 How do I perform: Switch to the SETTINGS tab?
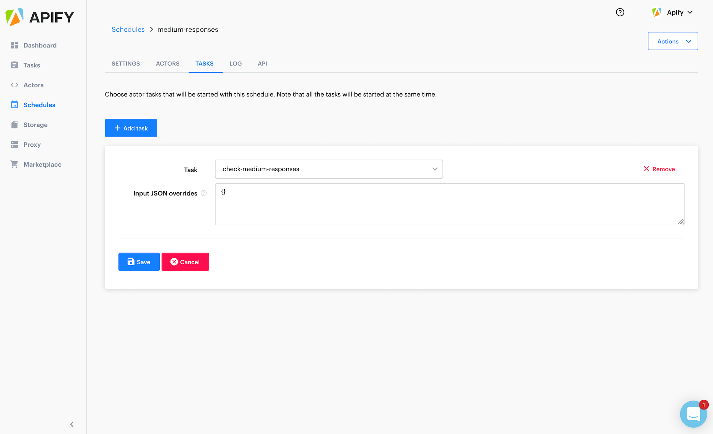click(x=126, y=63)
